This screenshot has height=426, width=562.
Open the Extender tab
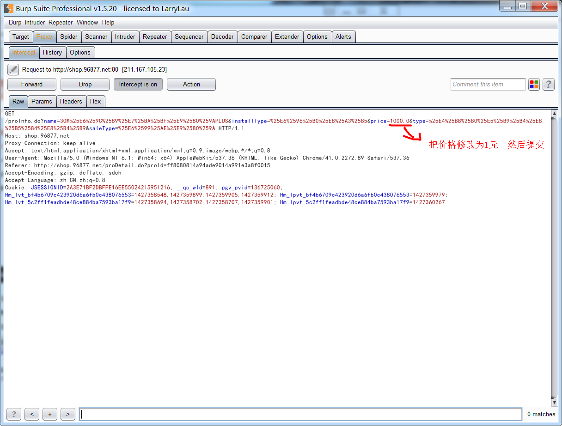pyautogui.click(x=287, y=37)
